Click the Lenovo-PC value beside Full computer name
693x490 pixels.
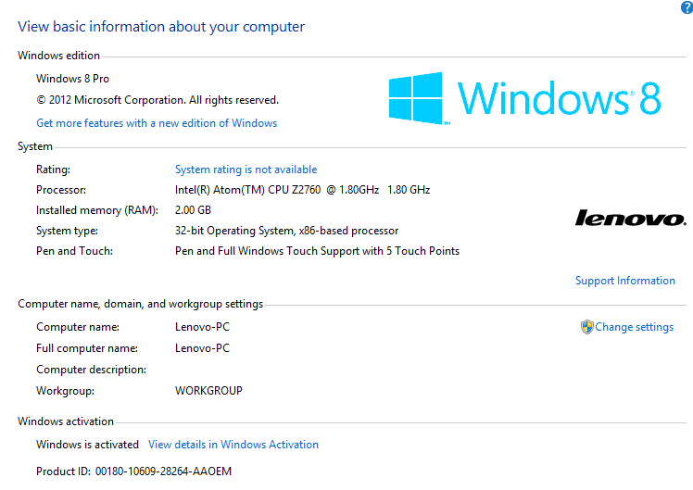click(202, 348)
